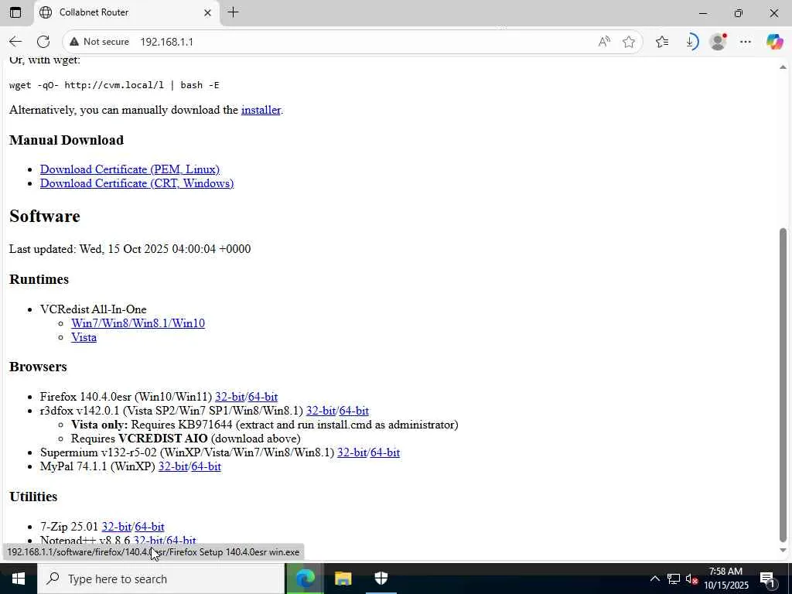Image resolution: width=792 pixels, height=594 pixels.
Task: Click the page vertical scrollbar thumb
Action: point(783,385)
